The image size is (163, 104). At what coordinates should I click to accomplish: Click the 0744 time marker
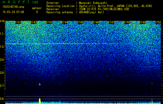(65, 22)
